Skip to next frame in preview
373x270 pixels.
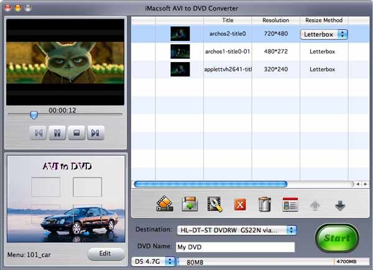pos(94,132)
